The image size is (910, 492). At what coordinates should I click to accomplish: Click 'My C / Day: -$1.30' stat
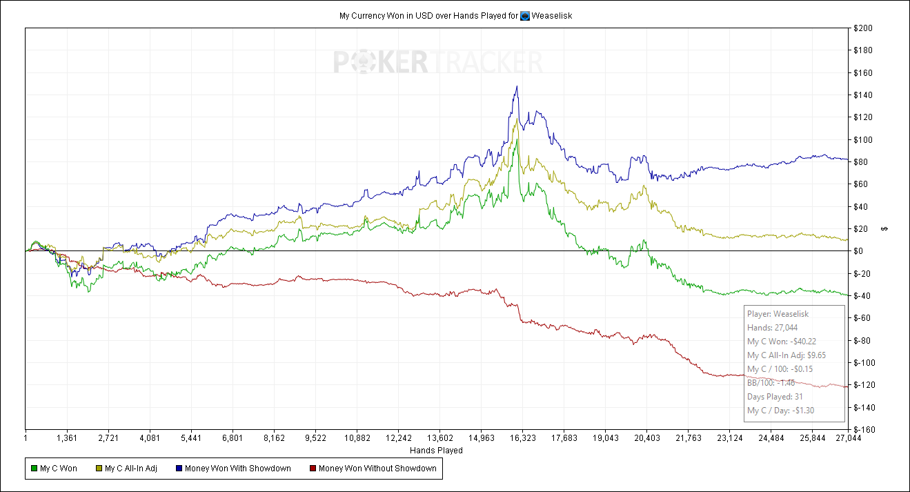point(781,411)
